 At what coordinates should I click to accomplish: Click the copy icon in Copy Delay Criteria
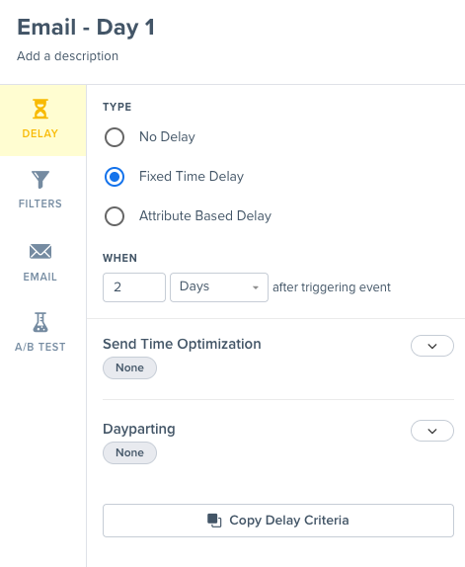coord(214,521)
